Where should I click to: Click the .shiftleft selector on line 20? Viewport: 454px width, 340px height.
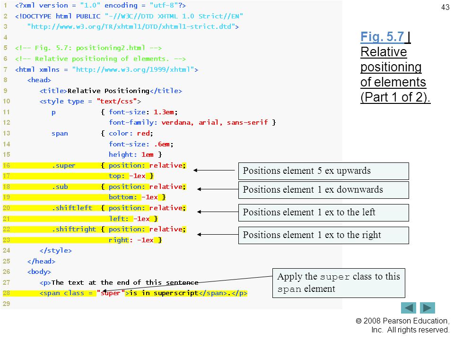point(72,208)
